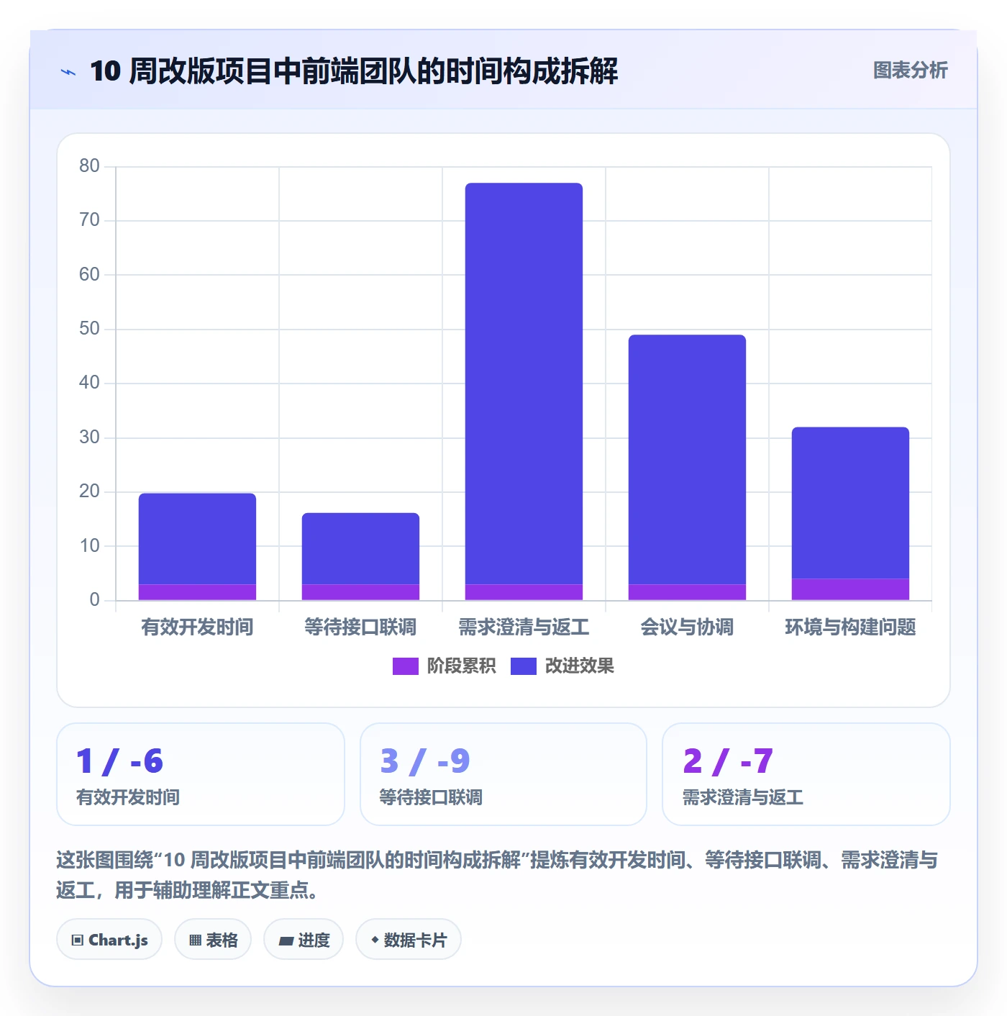Screen dimensions: 1007x1016
Task: Select the 进度 tag
Action: 304,939
